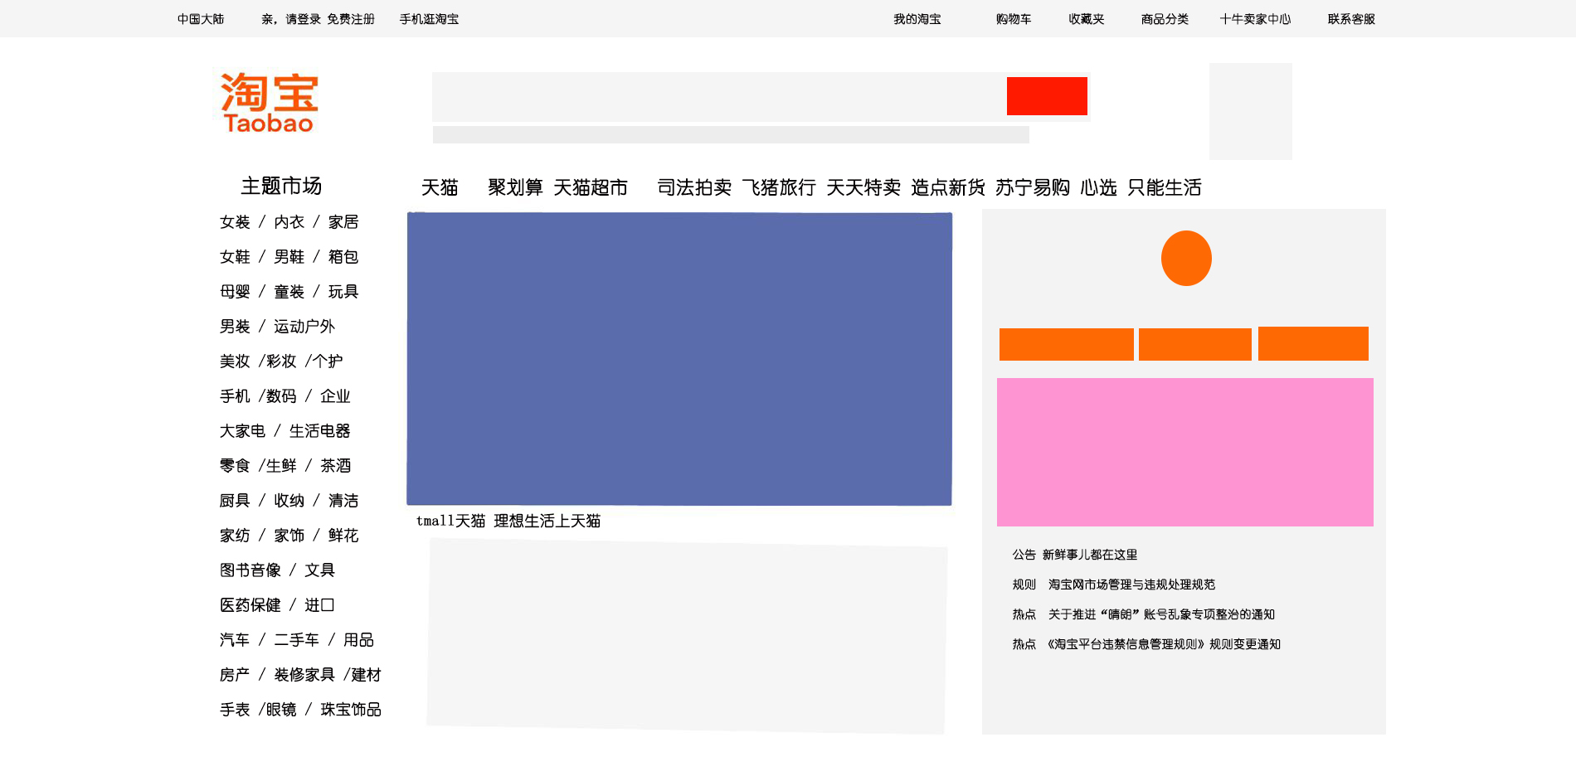Viewport: 1576px width, 781px height.
Task: Open the 零食 category
Action: (x=235, y=466)
